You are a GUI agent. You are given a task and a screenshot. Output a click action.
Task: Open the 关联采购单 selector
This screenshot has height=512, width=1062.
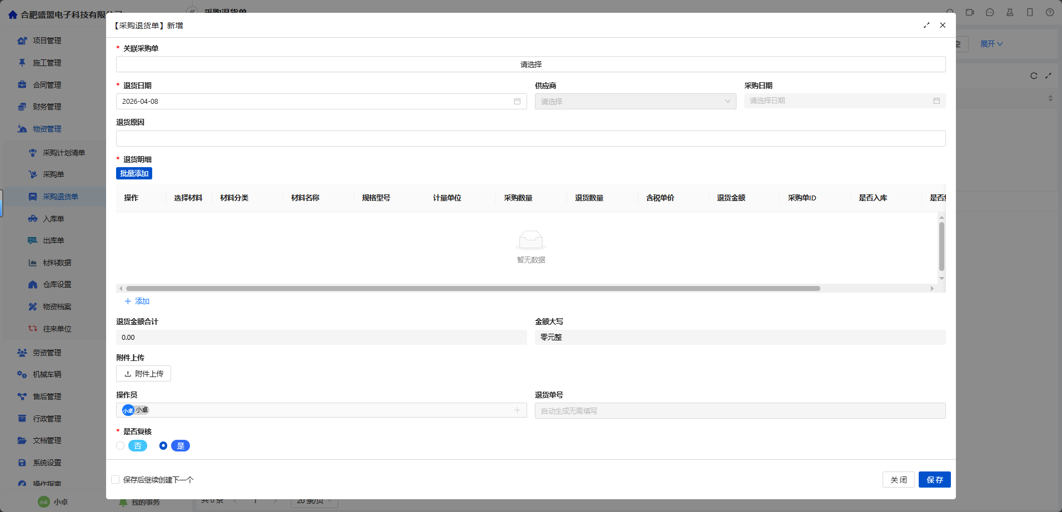point(530,64)
